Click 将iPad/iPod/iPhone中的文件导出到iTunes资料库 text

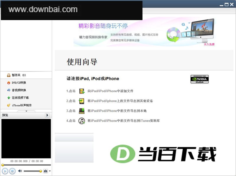pyautogui.click(x=124, y=121)
